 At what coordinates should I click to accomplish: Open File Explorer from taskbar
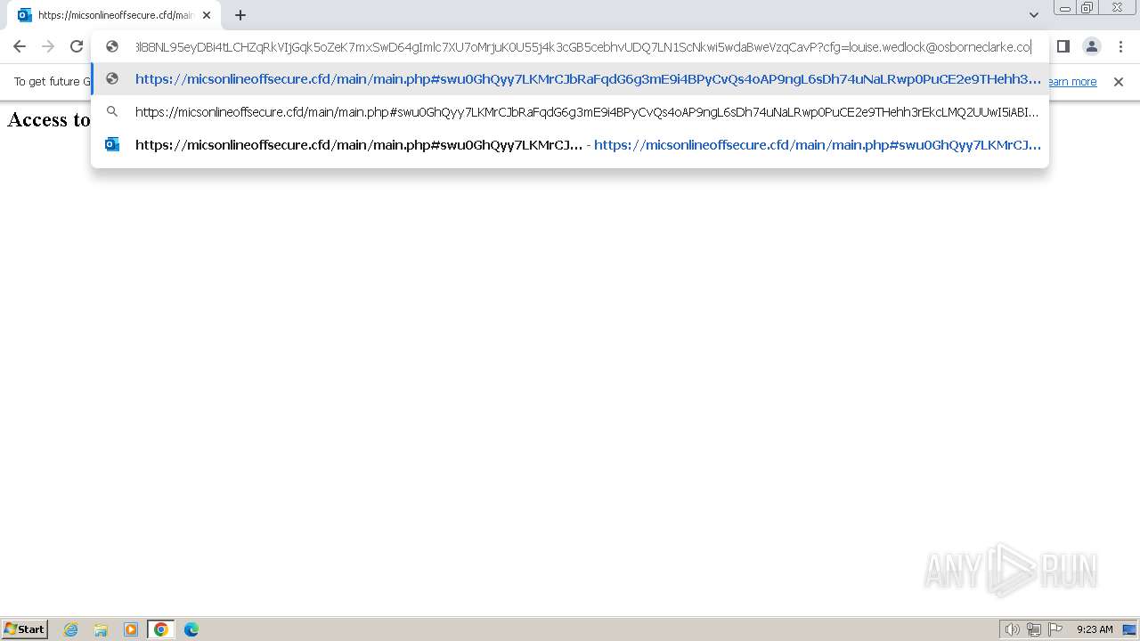click(x=101, y=629)
